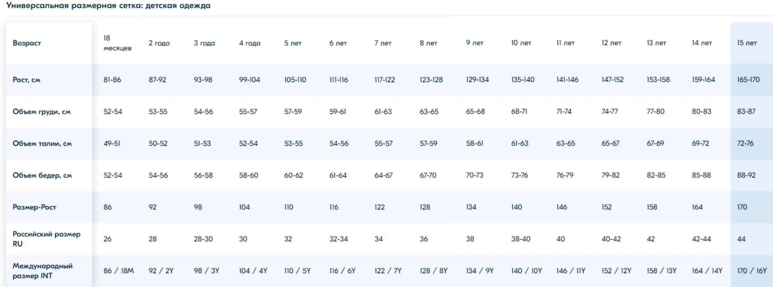Click '146' in the Размер-Рост row

coord(562,207)
